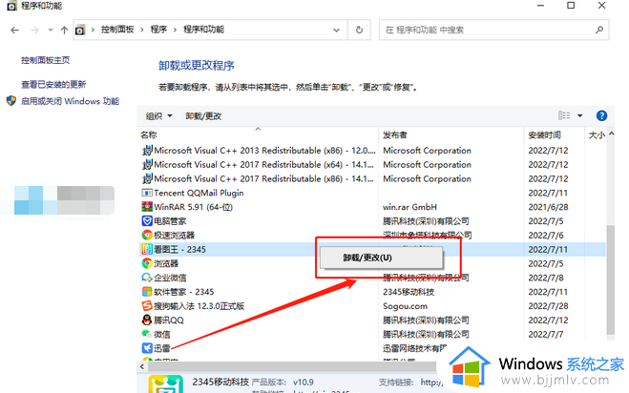
Task: Sort by the 发布者 column header
Action: (x=395, y=135)
